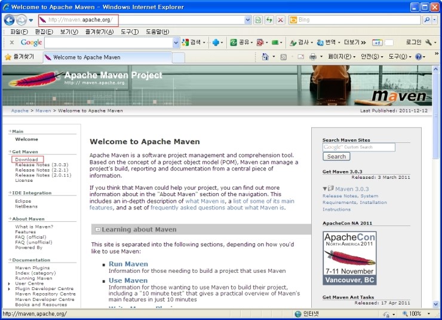The width and height of the screenshot is (442, 320).
Task: Click the RSS feeds icon in command bar
Action: click(x=283, y=57)
